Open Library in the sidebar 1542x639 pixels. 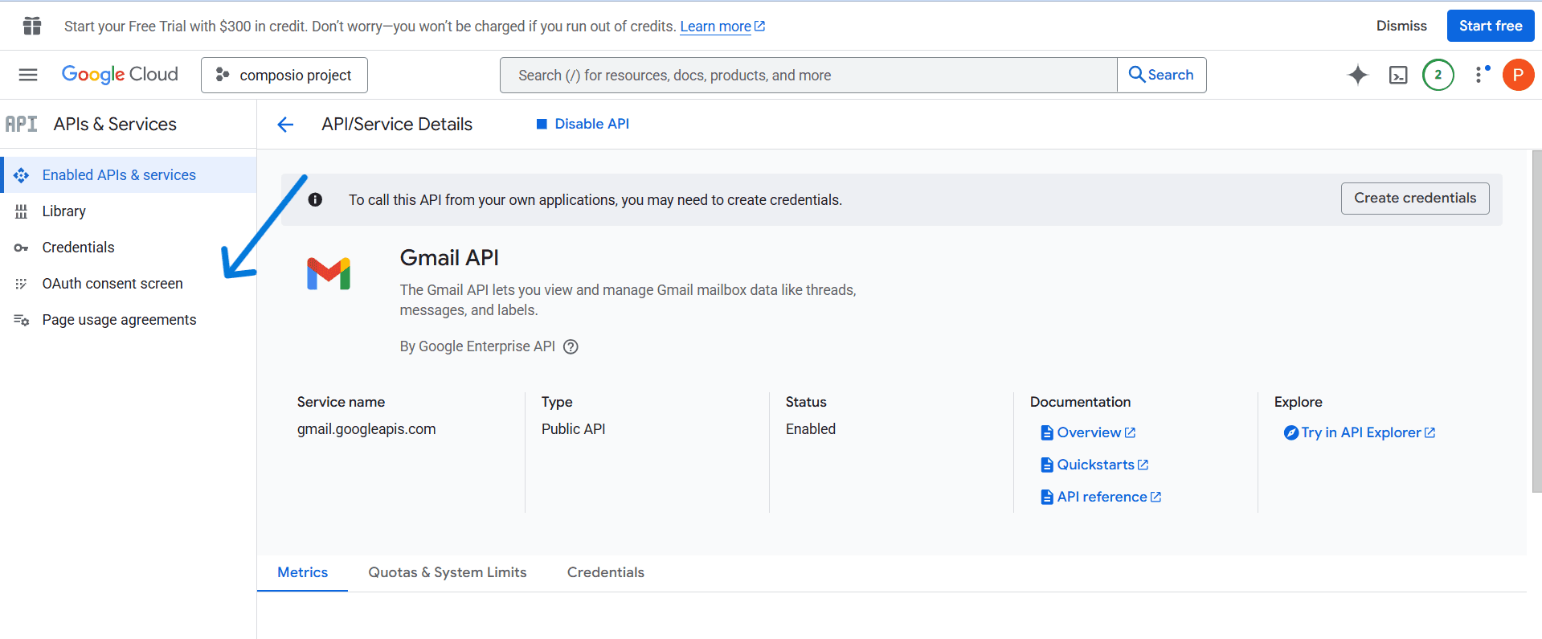(129, 211)
